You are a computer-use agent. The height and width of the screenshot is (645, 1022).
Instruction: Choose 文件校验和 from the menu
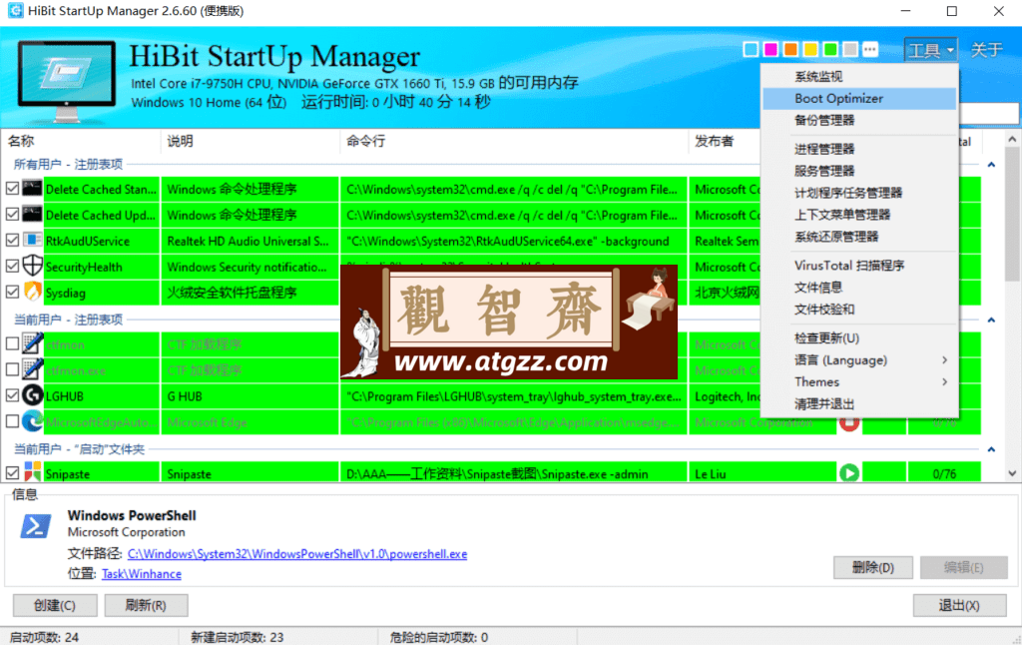pyautogui.click(x=859, y=310)
